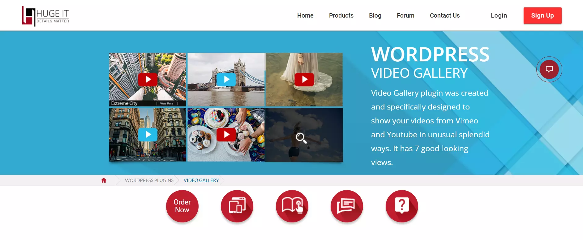Play the Extreme City video

148,80
